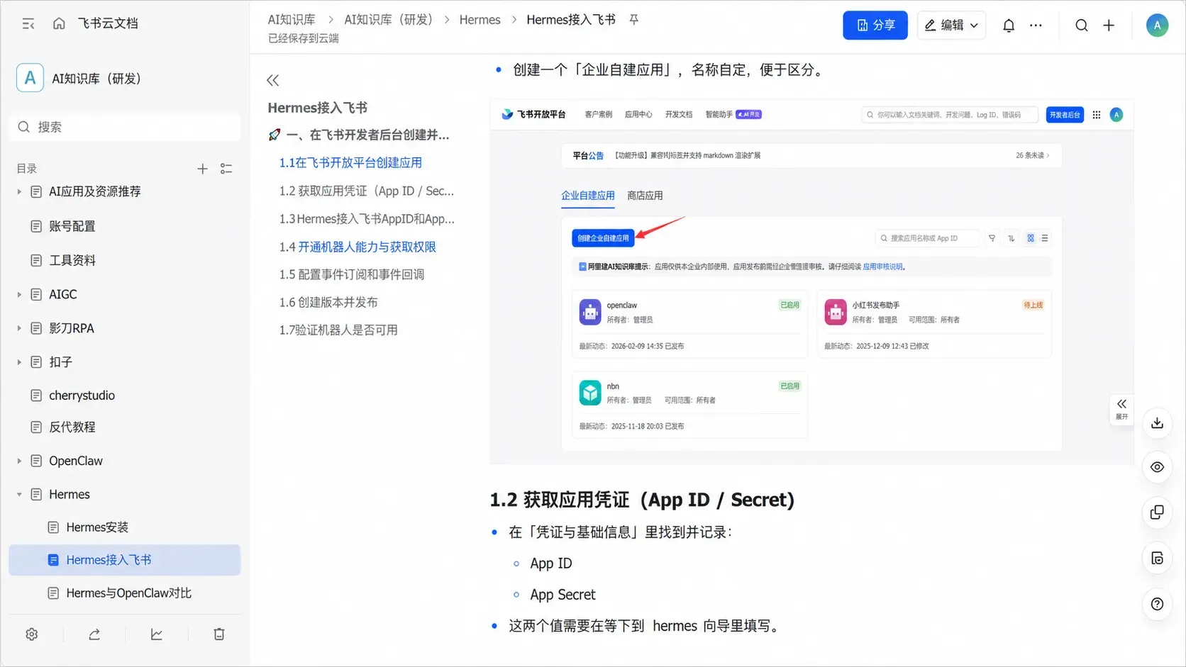Click the cherrystudio page icon

[36, 396]
